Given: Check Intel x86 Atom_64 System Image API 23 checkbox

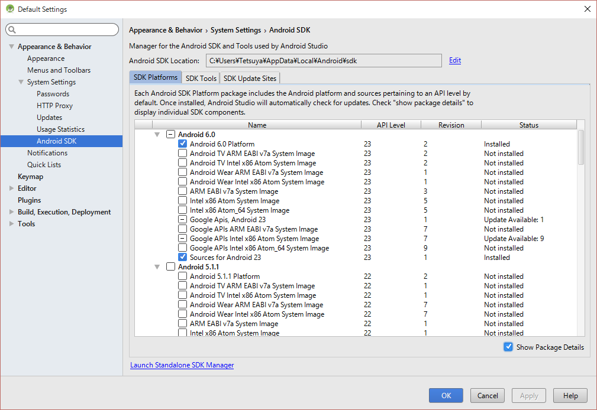Looking at the screenshot, I should (182, 210).
